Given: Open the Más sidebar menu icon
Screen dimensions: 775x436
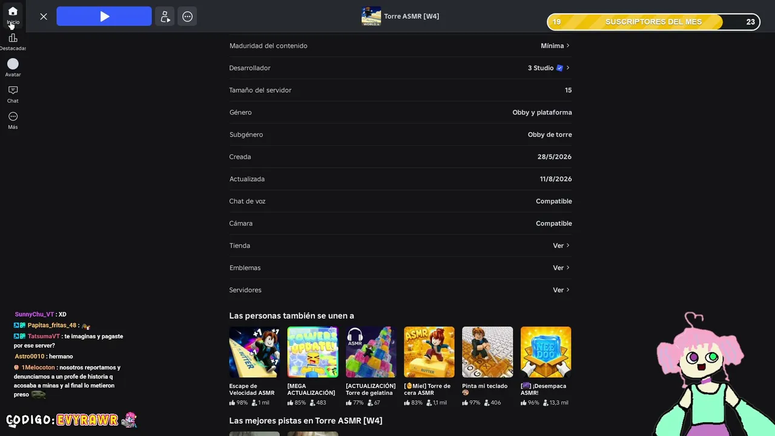Looking at the screenshot, I should (x=13, y=116).
